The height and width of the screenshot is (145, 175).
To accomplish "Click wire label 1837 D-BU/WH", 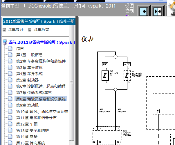I will pos(121,110).
